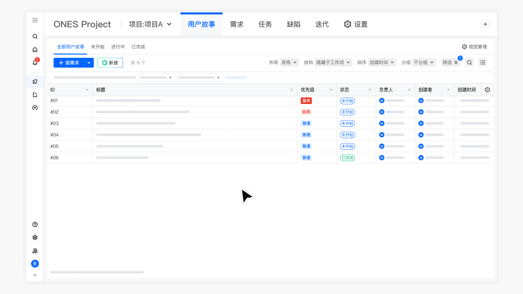The height and width of the screenshot is (294, 523).
Task: Open column settings gear in table header
Action: coord(487,90)
